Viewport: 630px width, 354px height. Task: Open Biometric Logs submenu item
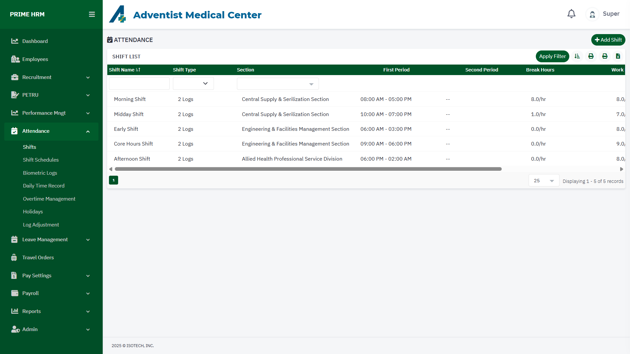coord(40,173)
